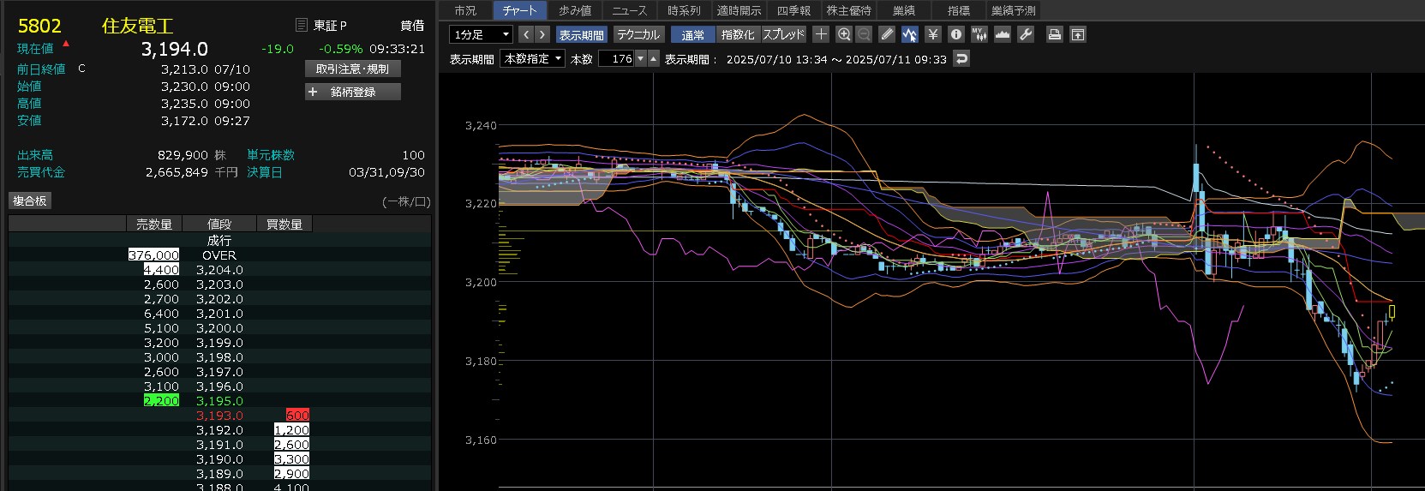Click the 値段 column header
The image size is (1425, 491).
[x=219, y=224]
